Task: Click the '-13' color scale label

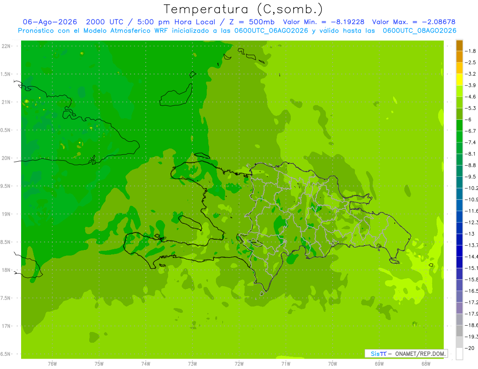Action: (470, 234)
